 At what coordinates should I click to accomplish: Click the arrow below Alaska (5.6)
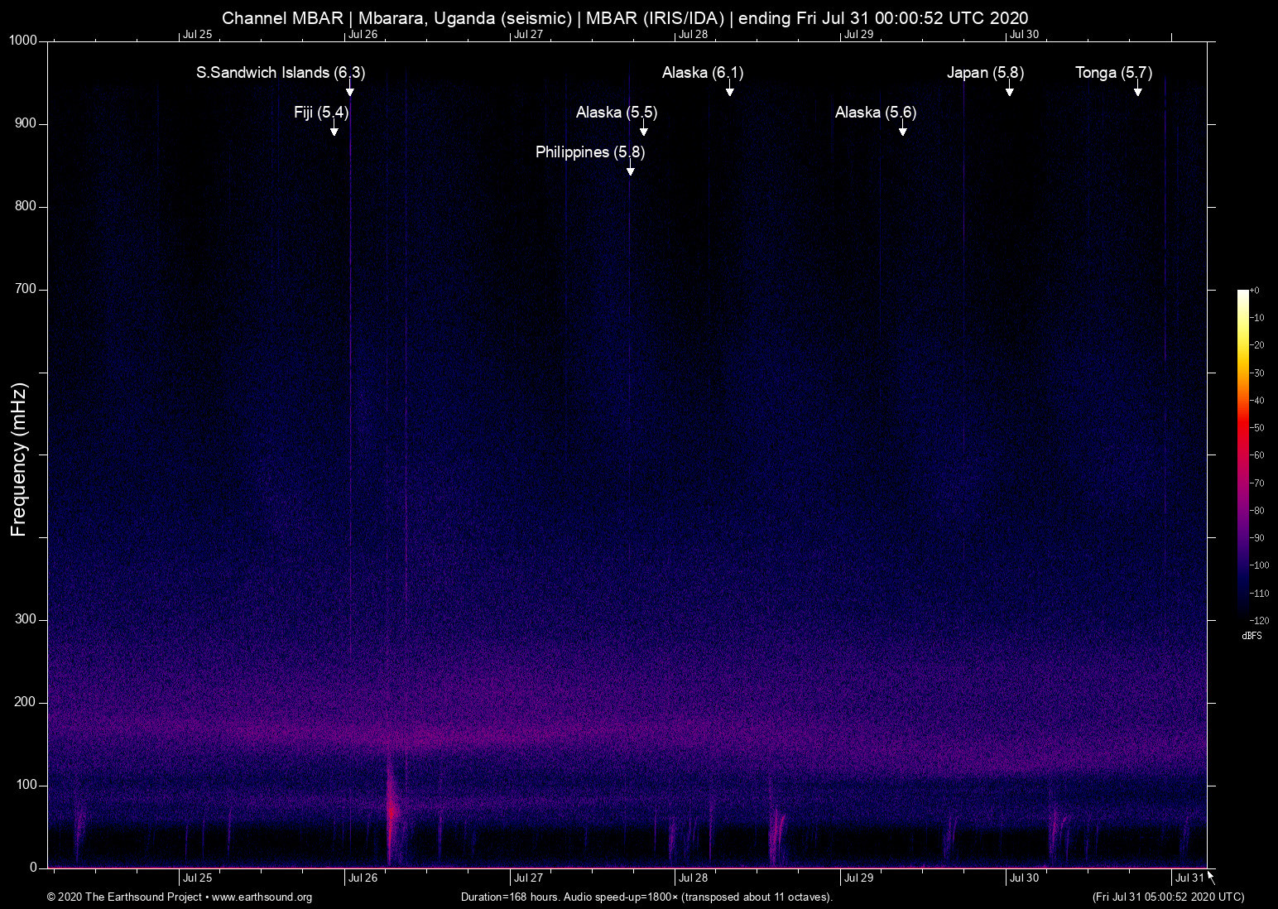[x=903, y=128]
